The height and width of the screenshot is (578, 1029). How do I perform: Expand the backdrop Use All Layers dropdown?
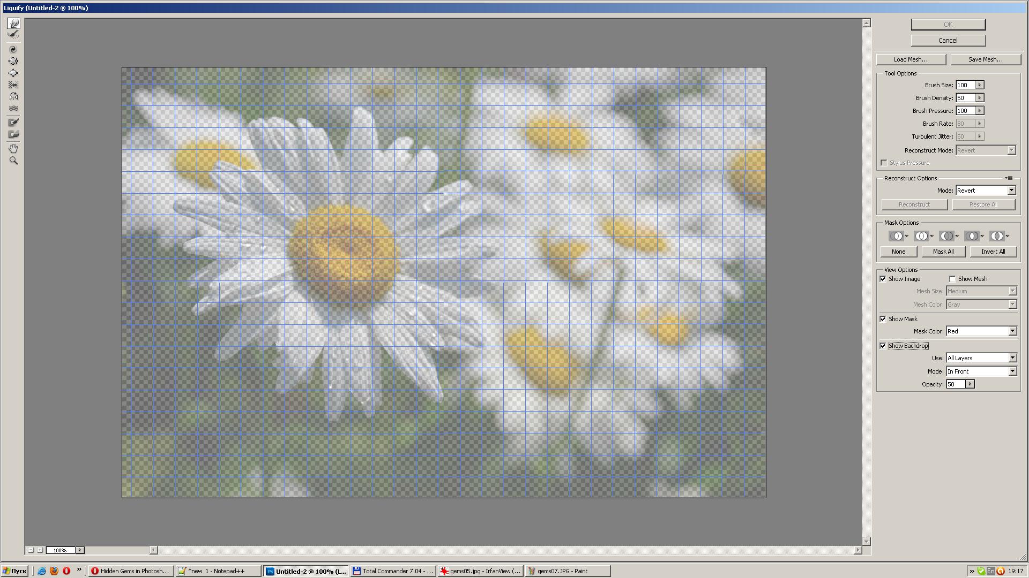pyautogui.click(x=1012, y=358)
